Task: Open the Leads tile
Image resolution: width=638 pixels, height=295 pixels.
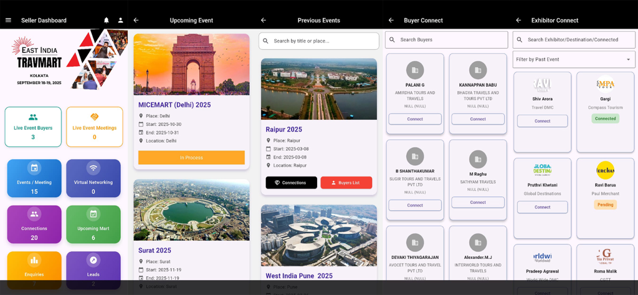Action: (93, 271)
